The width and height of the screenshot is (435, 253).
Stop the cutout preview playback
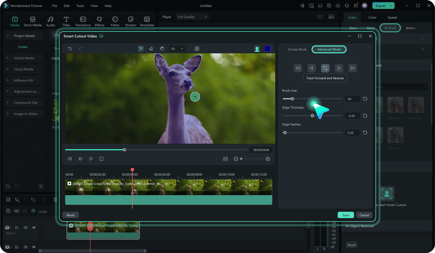[101, 159]
